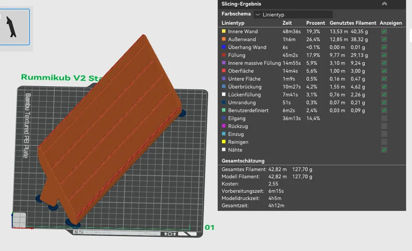Click the Oberfläche row label
412x251 pixels.
[x=241, y=71]
